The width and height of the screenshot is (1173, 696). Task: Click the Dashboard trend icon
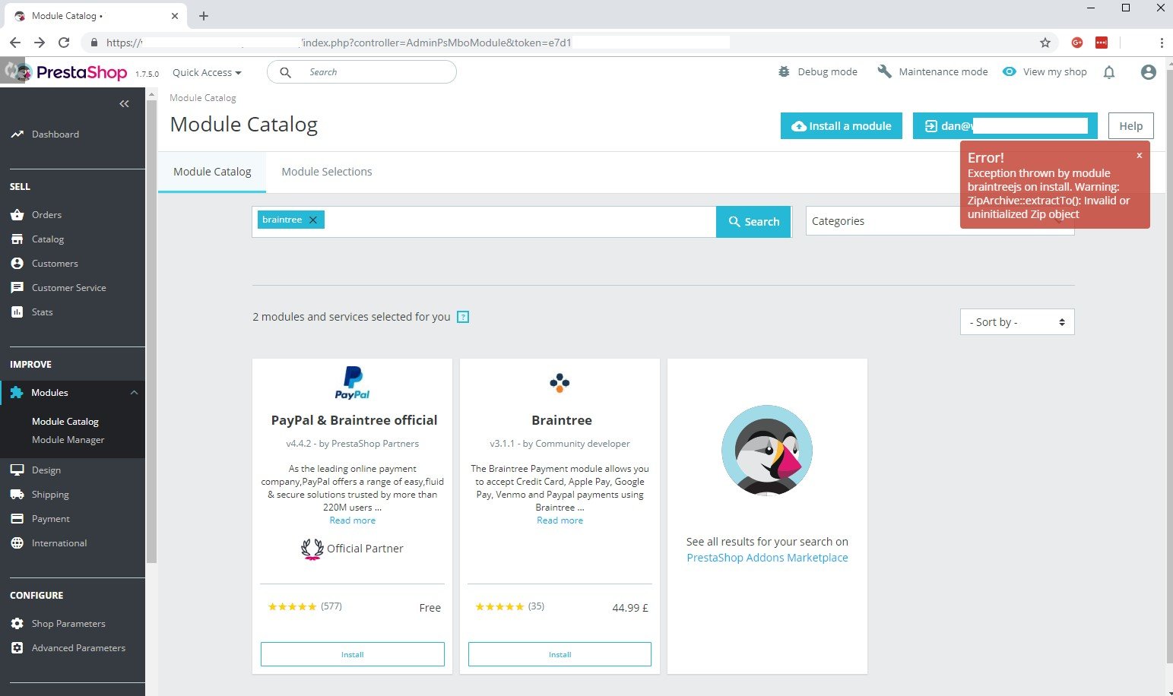(x=17, y=134)
